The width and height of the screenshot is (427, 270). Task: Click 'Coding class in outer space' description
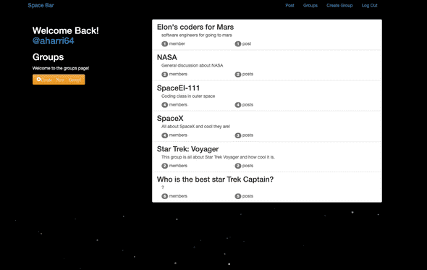click(188, 96)
